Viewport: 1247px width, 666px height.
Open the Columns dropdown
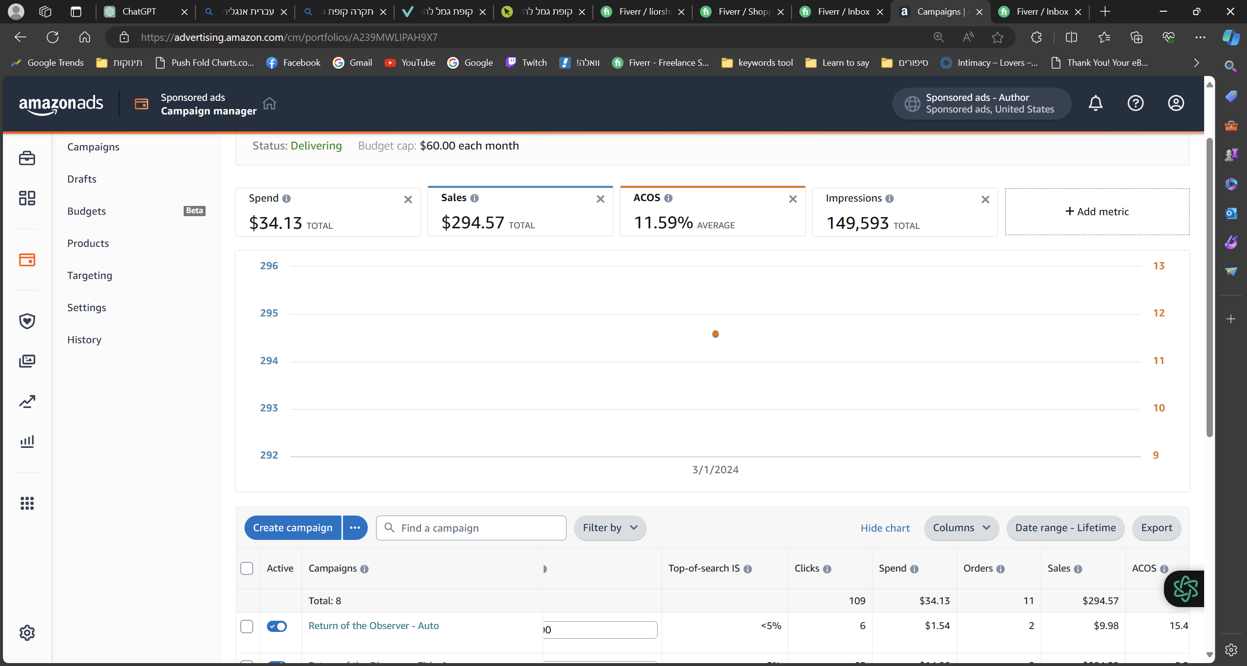[x=961, y=528]
